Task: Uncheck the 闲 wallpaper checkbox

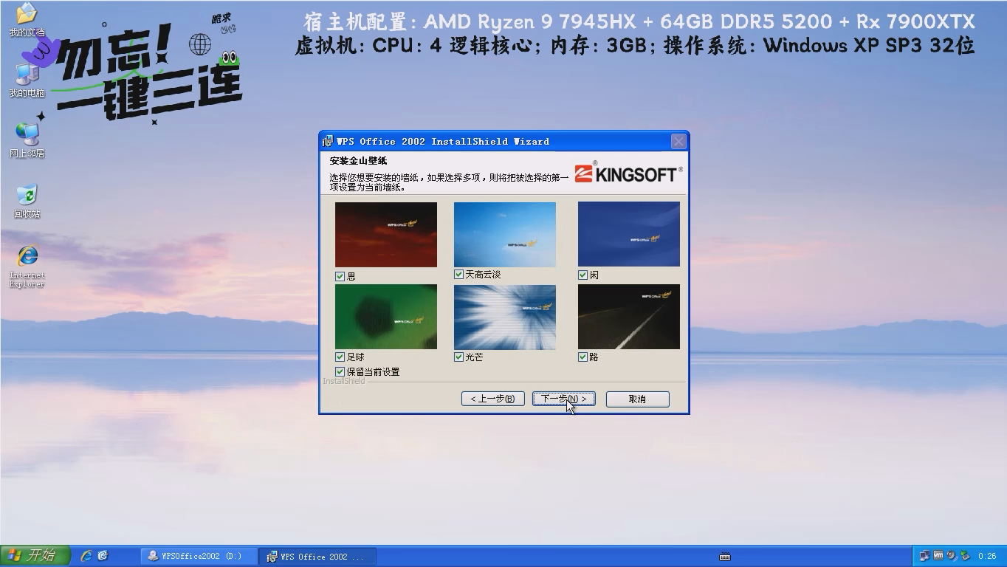Action: pyautogui.click(x=582, y=275)
